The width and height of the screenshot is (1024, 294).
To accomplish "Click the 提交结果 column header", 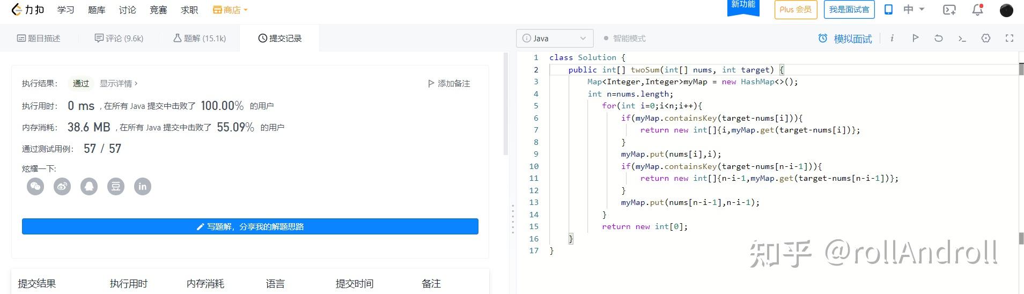I will pyautogui.click(x=36, y=284).
